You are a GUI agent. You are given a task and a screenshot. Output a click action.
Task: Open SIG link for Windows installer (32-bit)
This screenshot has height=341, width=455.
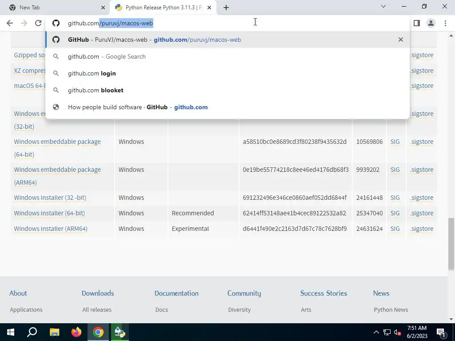point(395,198)
